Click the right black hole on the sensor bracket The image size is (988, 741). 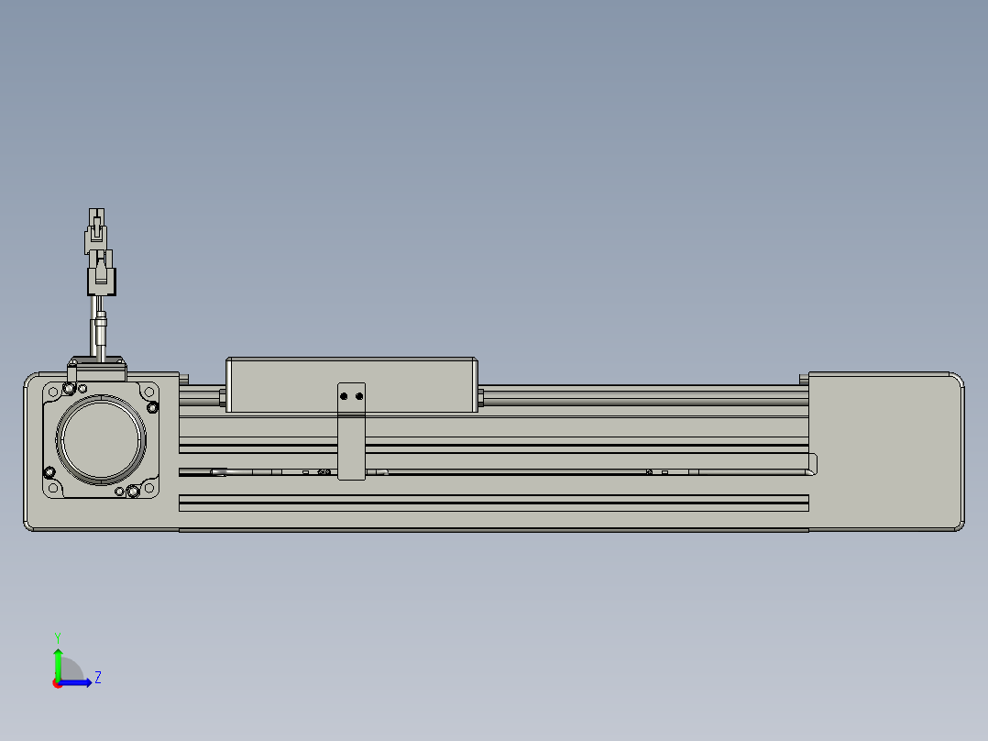(x=359, y=397)
